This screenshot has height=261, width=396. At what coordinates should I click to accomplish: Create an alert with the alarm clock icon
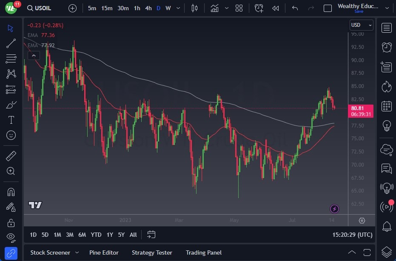259,8
